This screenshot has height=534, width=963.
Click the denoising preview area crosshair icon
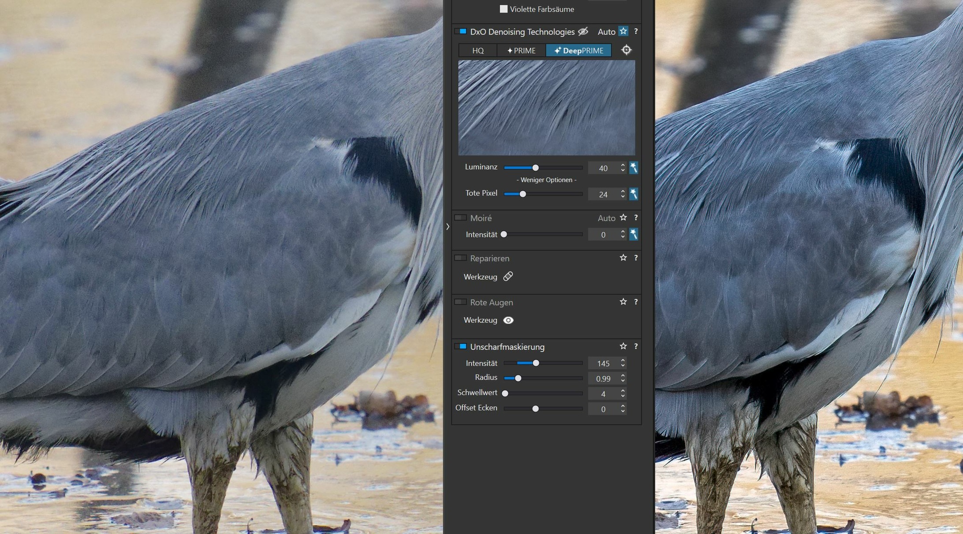pos(626,50)
